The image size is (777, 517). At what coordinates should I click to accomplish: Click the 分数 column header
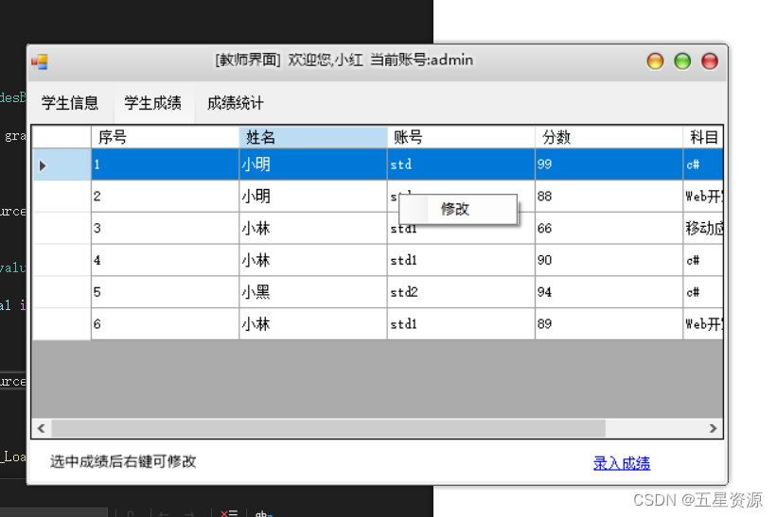click(609, 137)
